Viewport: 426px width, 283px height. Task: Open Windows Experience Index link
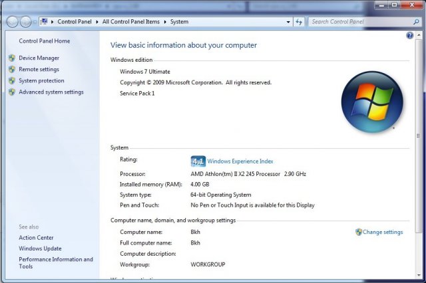pyautogui.click(x=240, y=161)
